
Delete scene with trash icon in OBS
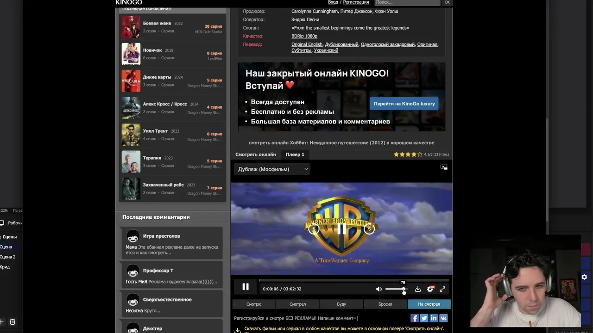click(13, 322)
